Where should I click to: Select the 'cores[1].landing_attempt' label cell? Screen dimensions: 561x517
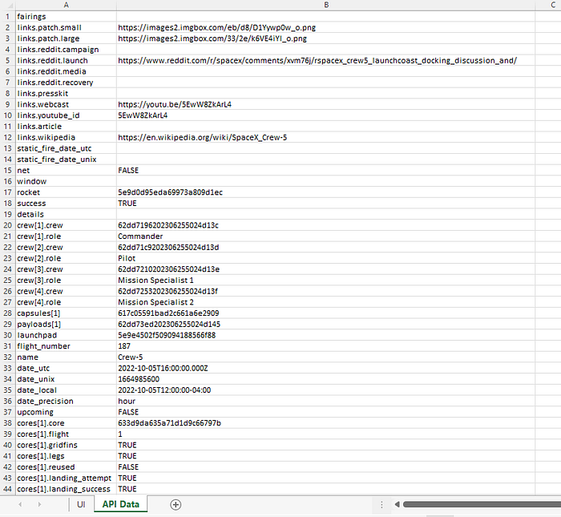coord(67,478)
